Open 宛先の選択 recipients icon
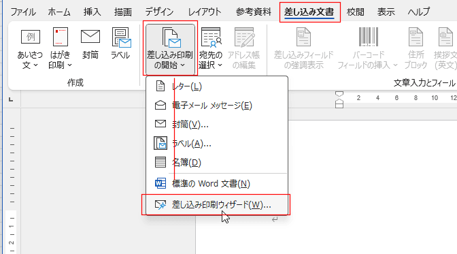Image resolution: width=457 pixels, height=254 pixels. point(211,37)
